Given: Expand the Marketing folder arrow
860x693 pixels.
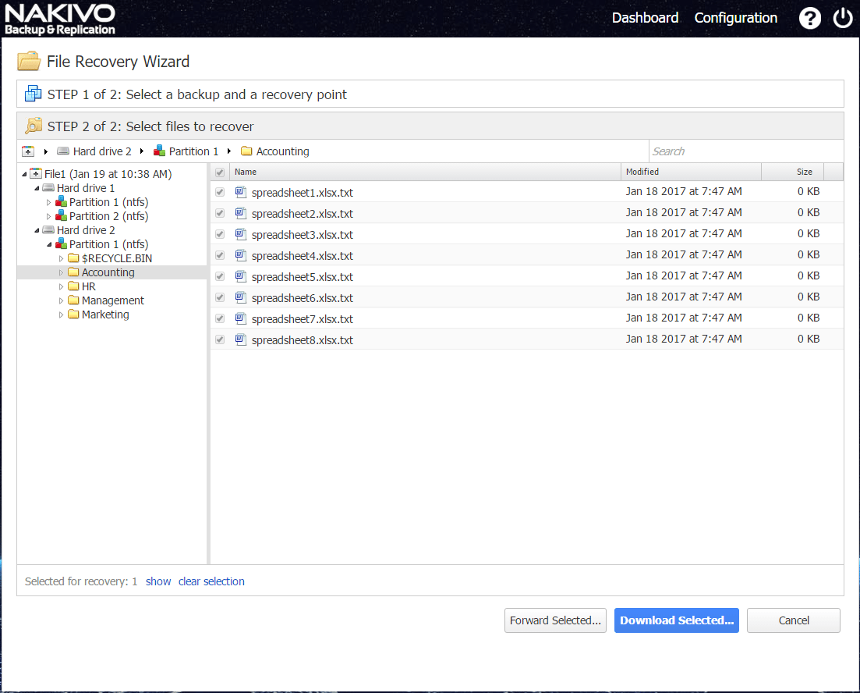Looking at the screenshot, I should (x=61, y=315).
